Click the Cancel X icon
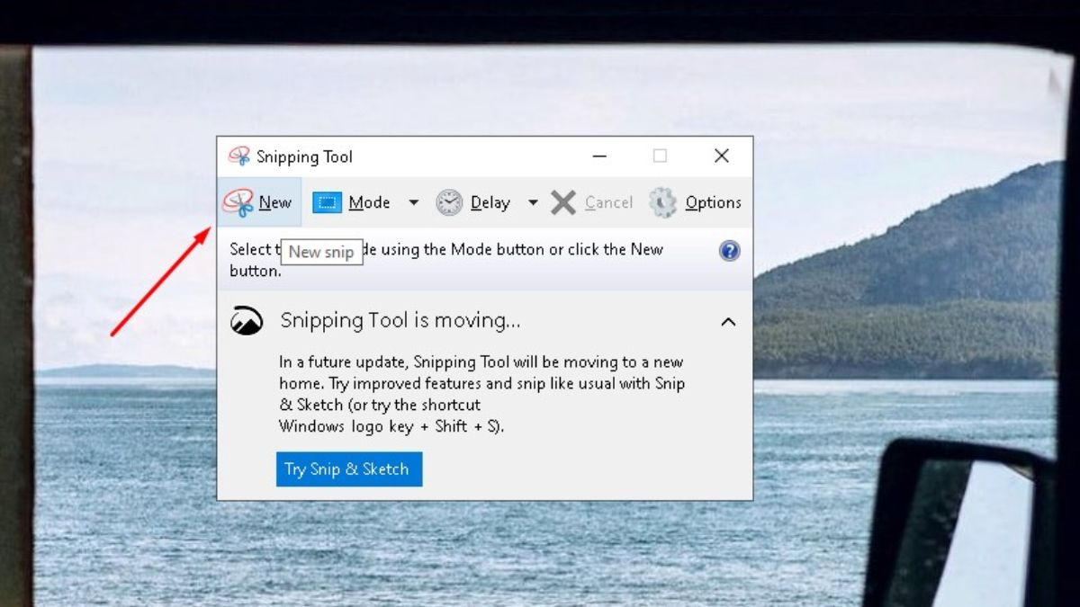The image size is (1080, 607). click(562, 201)
